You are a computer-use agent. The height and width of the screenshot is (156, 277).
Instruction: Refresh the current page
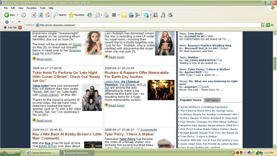[41, 15]
